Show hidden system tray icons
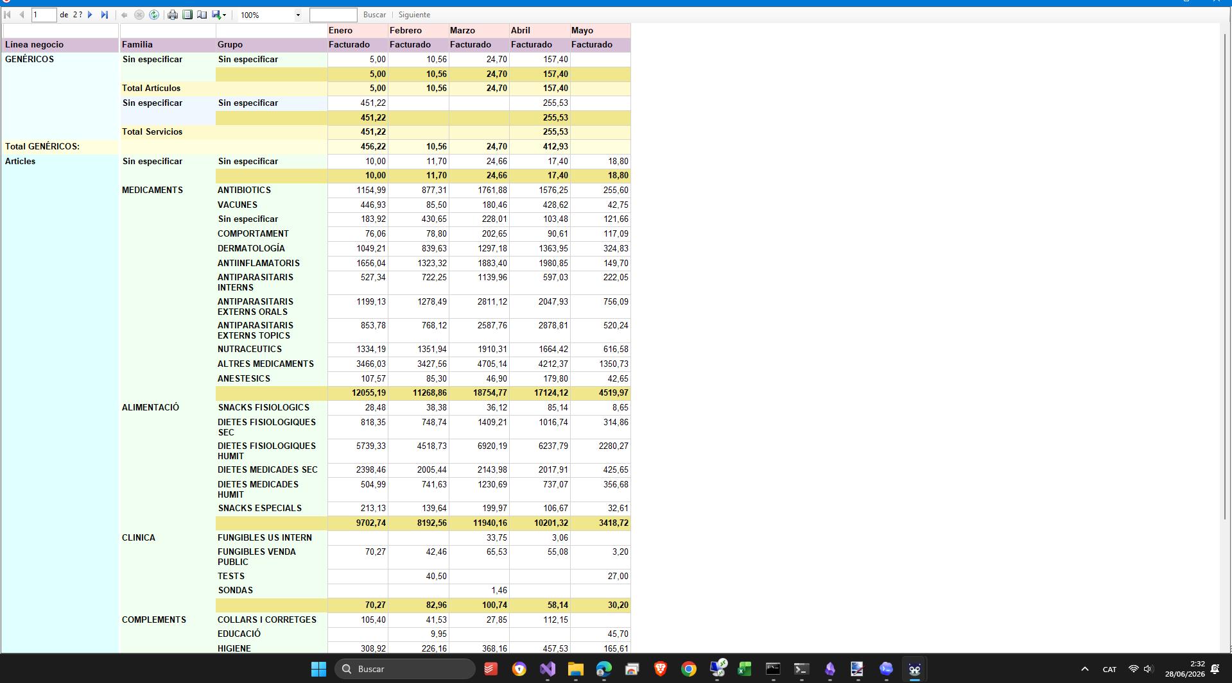1232x683 pixels. [x=1084, y=669]
